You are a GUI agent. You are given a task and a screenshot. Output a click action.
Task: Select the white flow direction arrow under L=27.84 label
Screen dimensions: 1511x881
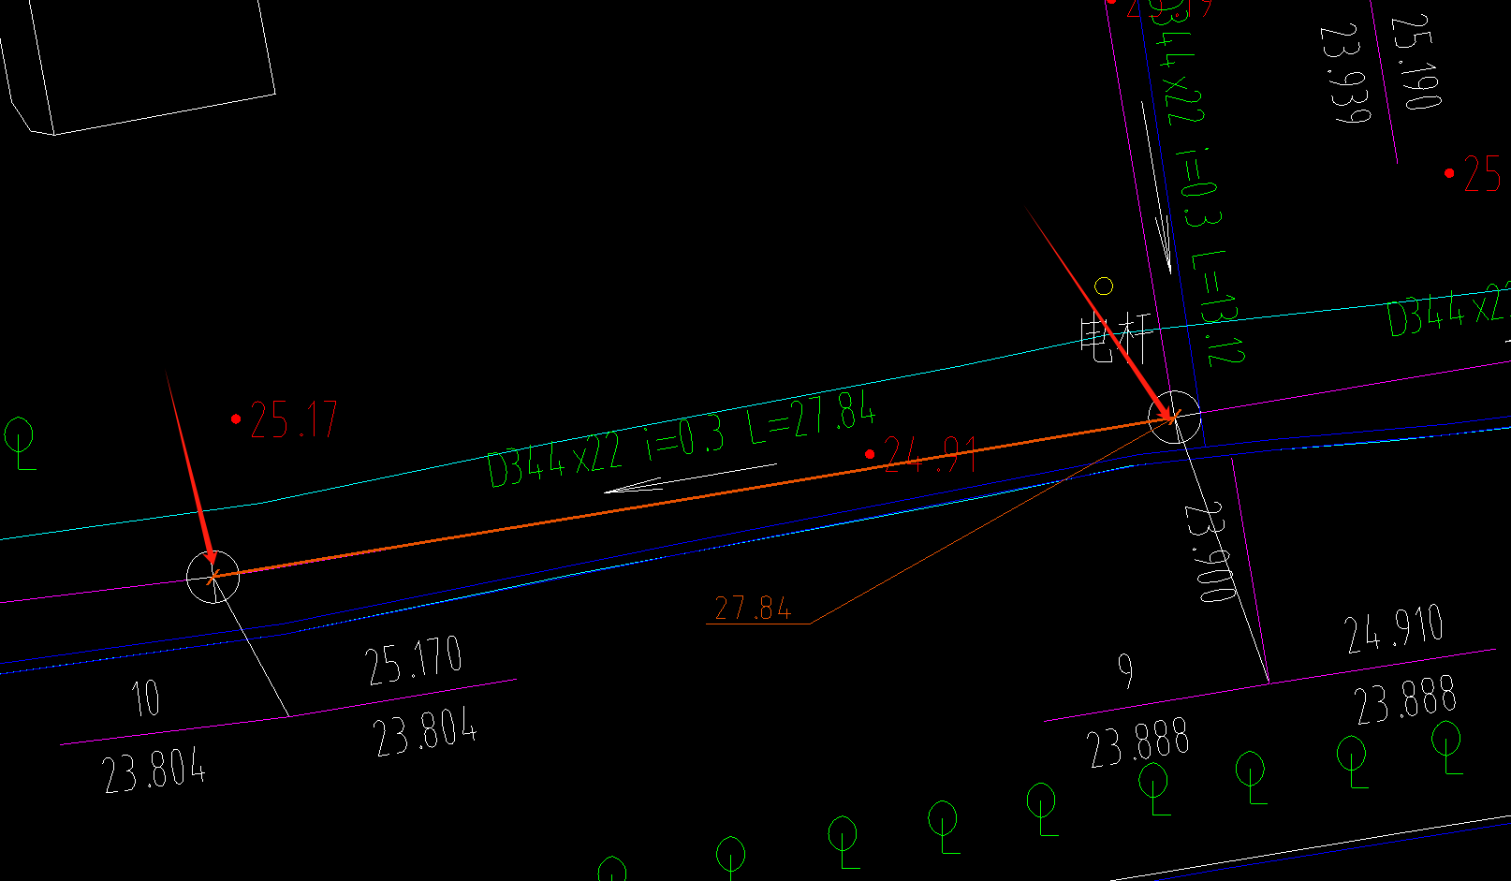click(x=690, y=477)
